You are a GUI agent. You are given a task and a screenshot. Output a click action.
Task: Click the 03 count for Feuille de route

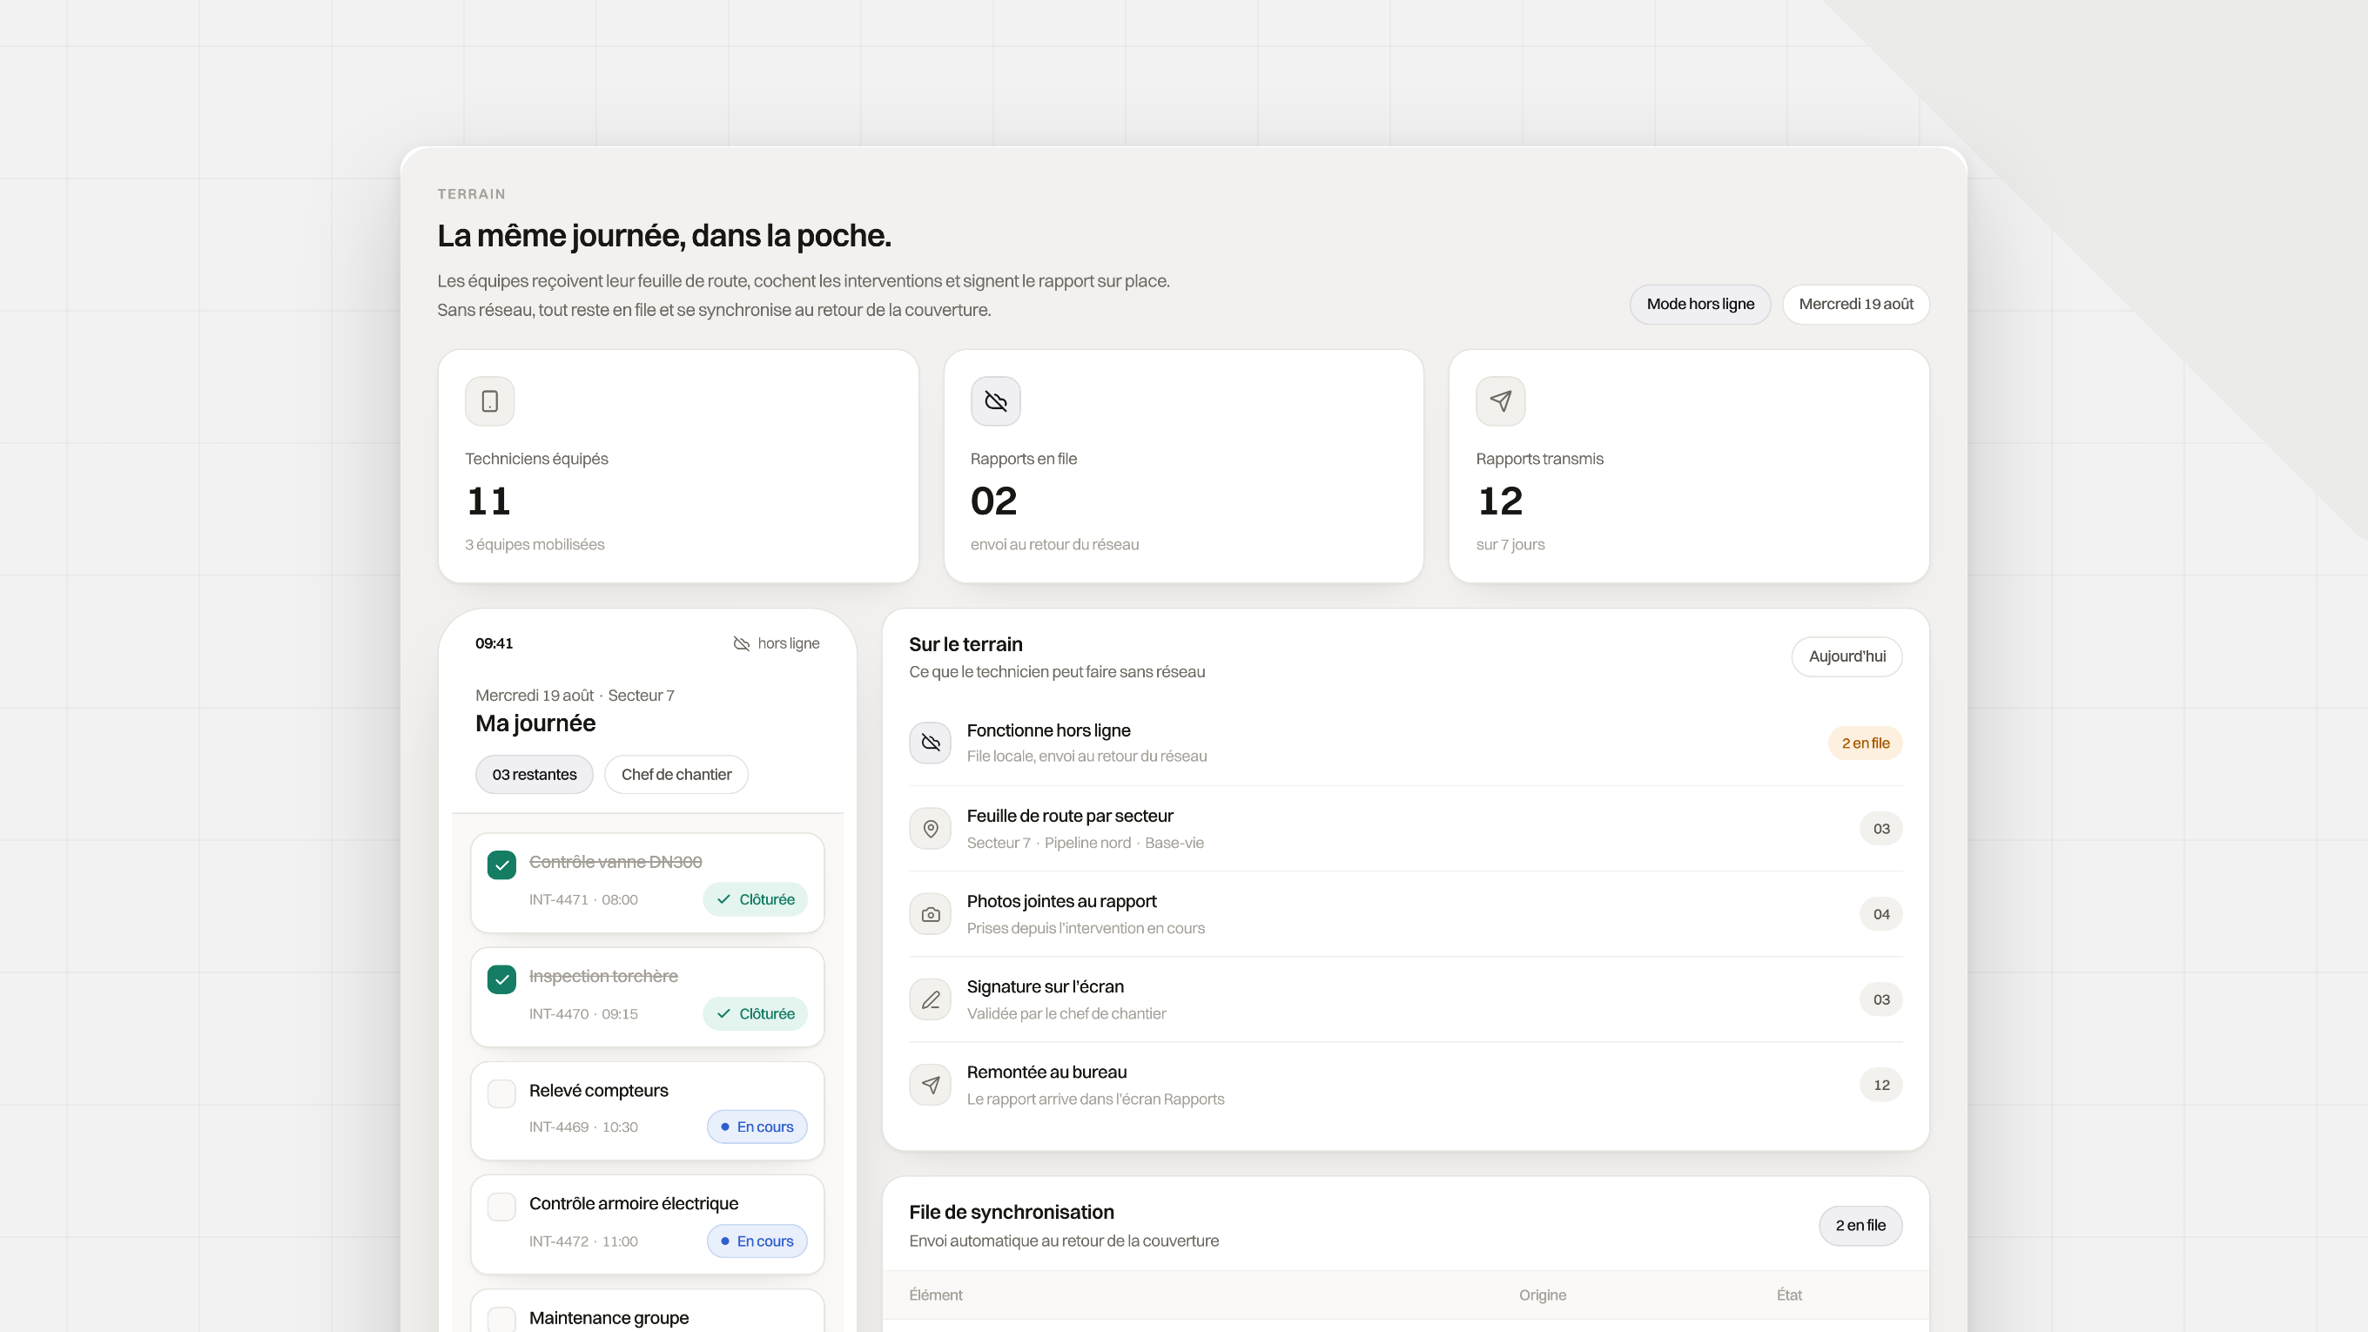[x=1880, y=828]
